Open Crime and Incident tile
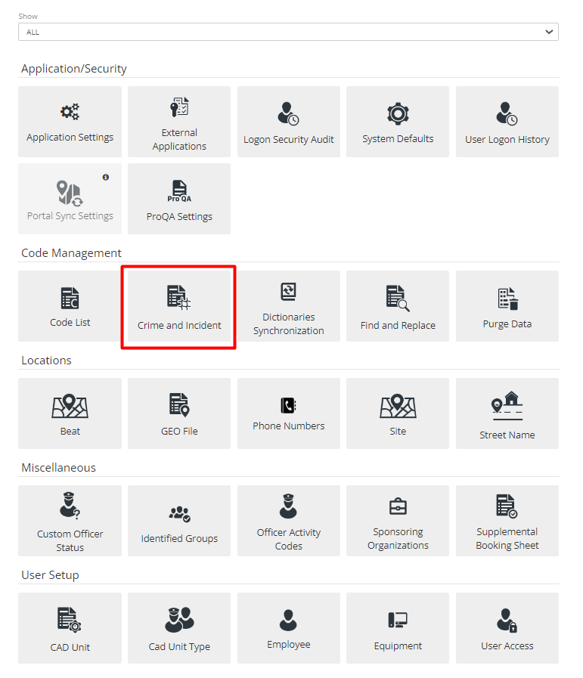583x678 pixels. 179,306
